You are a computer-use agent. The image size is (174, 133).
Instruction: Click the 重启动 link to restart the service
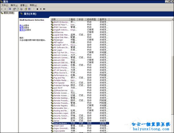click(22, 30)
